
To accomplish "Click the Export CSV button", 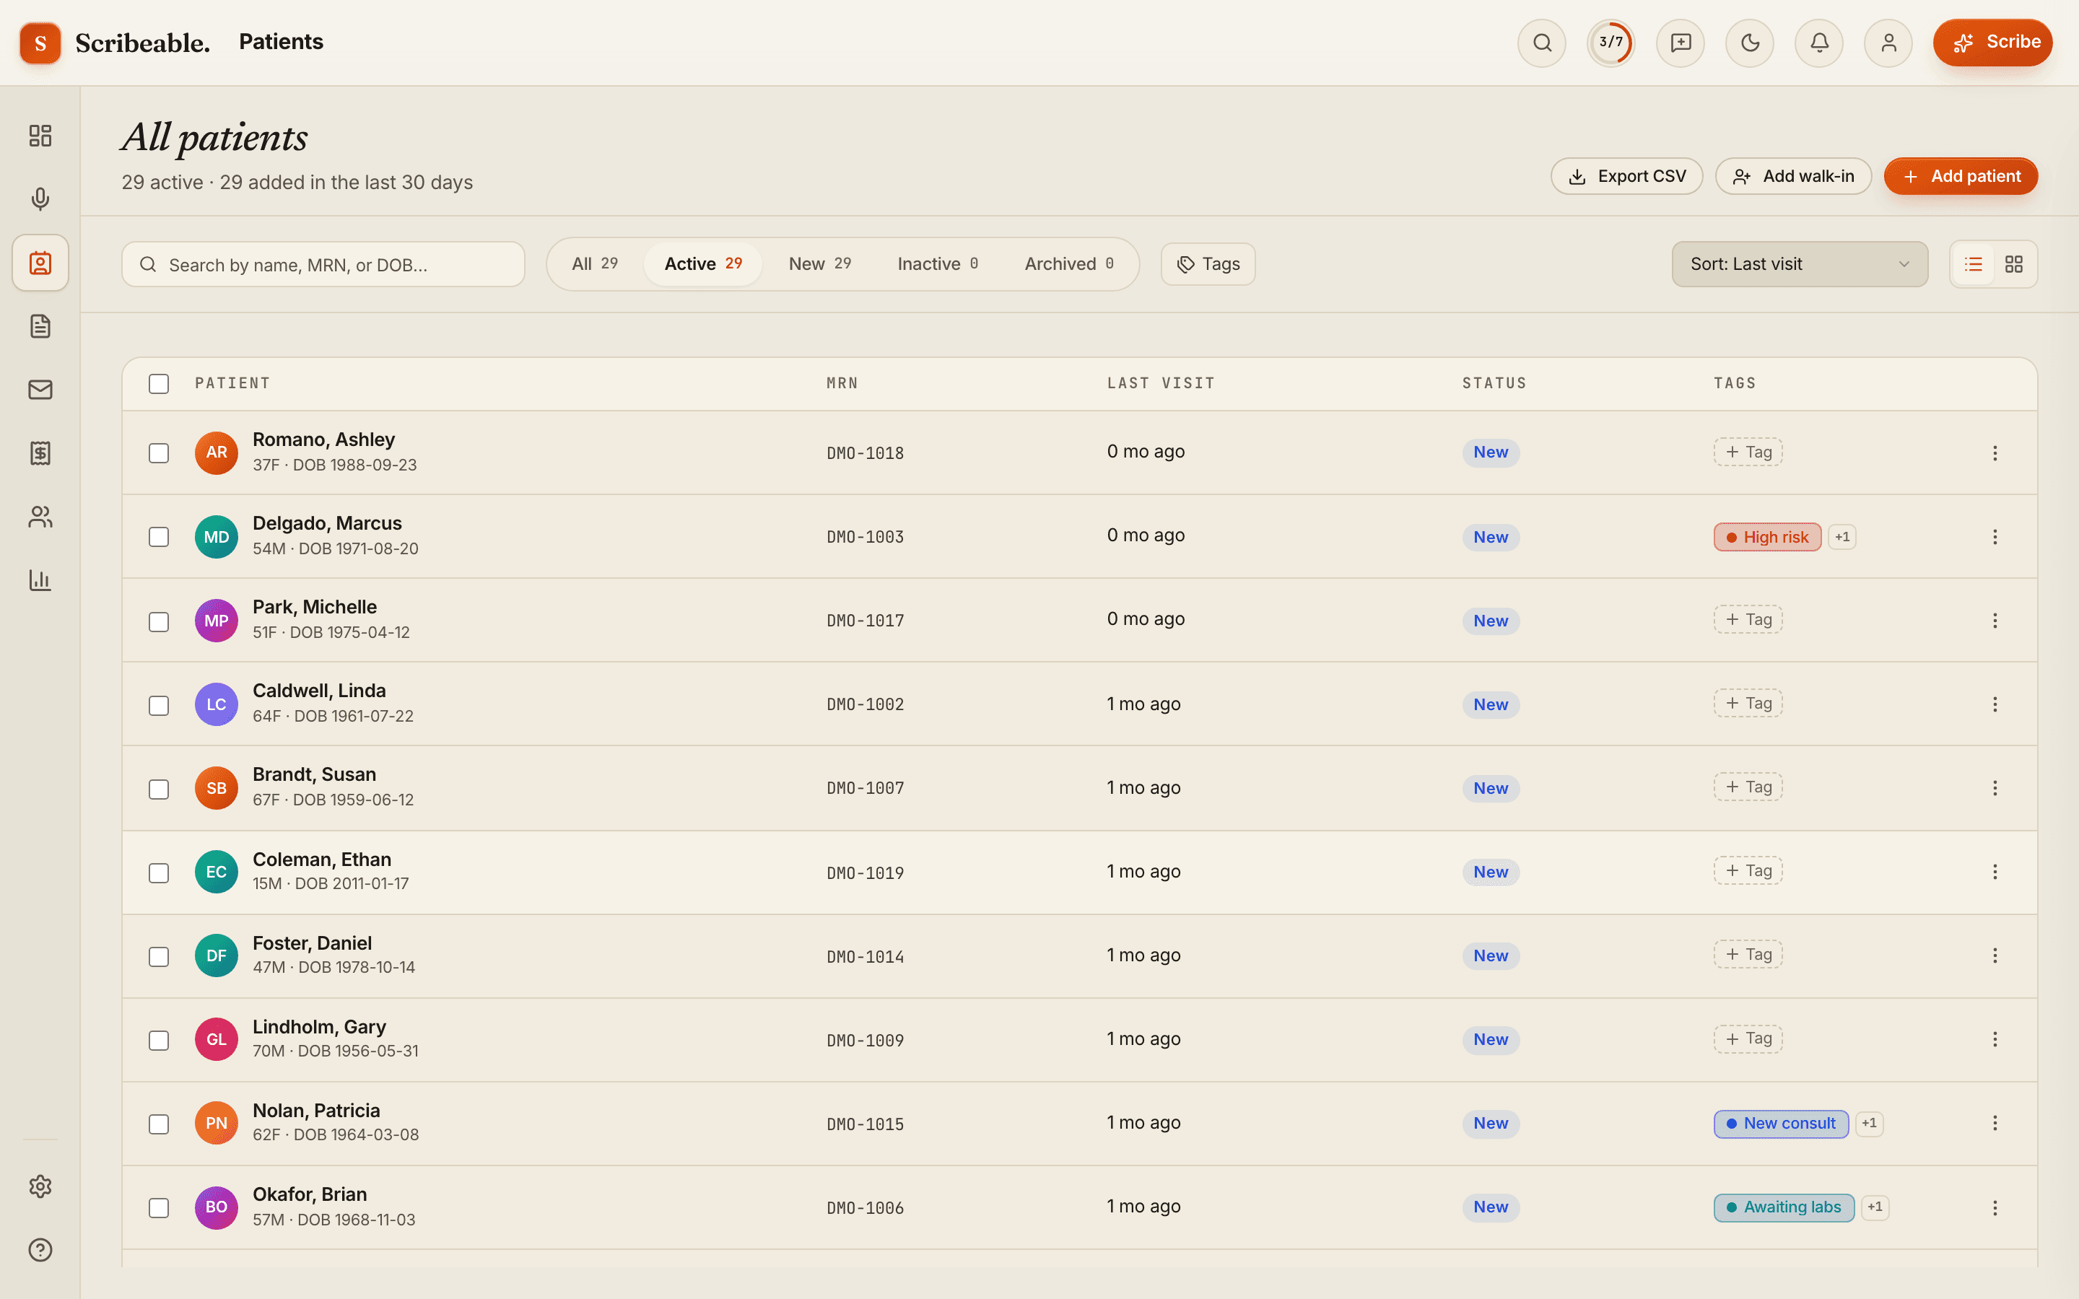I will point(1626,176).
